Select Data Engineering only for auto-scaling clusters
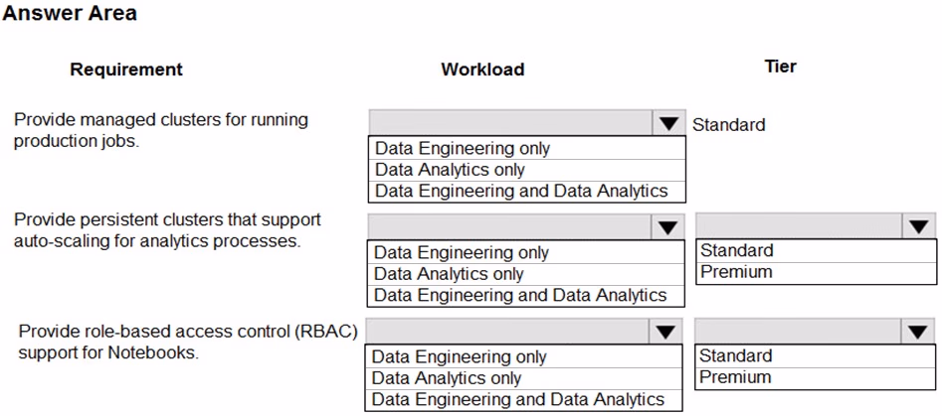The height and width of the screenshot is (416, 942). pos(526,252)
